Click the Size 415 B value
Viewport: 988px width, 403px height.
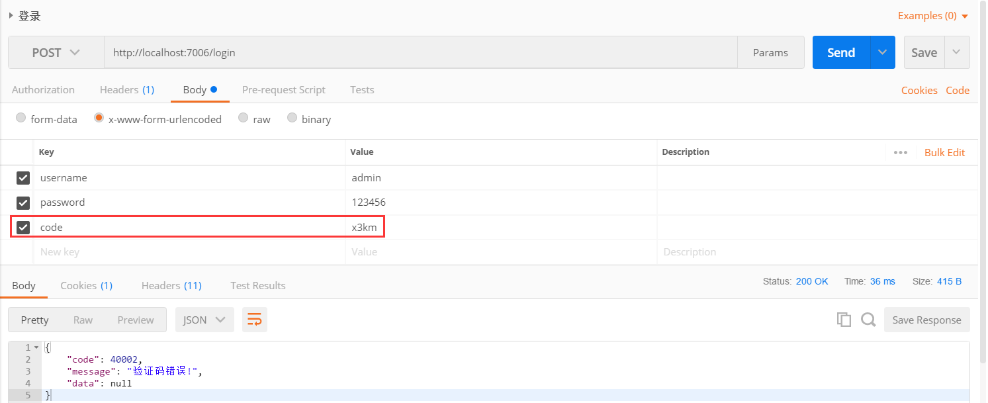(949, 281)
